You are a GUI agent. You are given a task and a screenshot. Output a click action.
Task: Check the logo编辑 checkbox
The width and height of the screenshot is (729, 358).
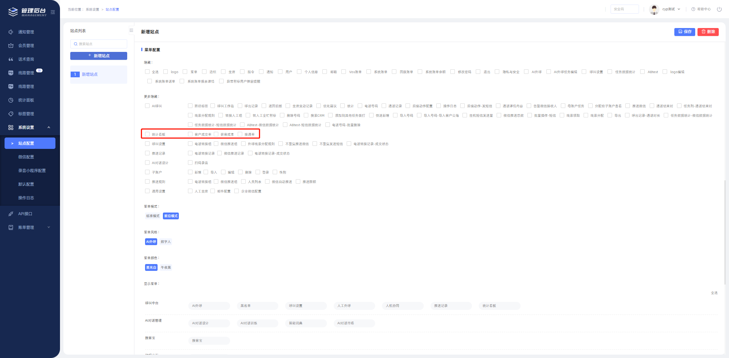coord(665,72)
